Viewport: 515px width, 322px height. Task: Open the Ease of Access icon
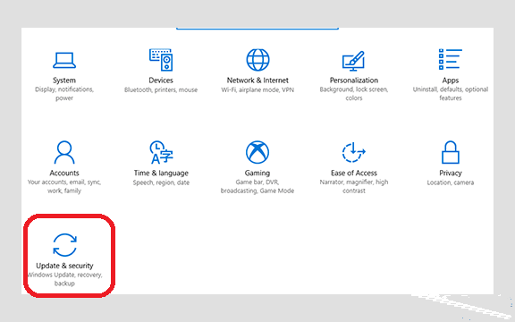354,152
